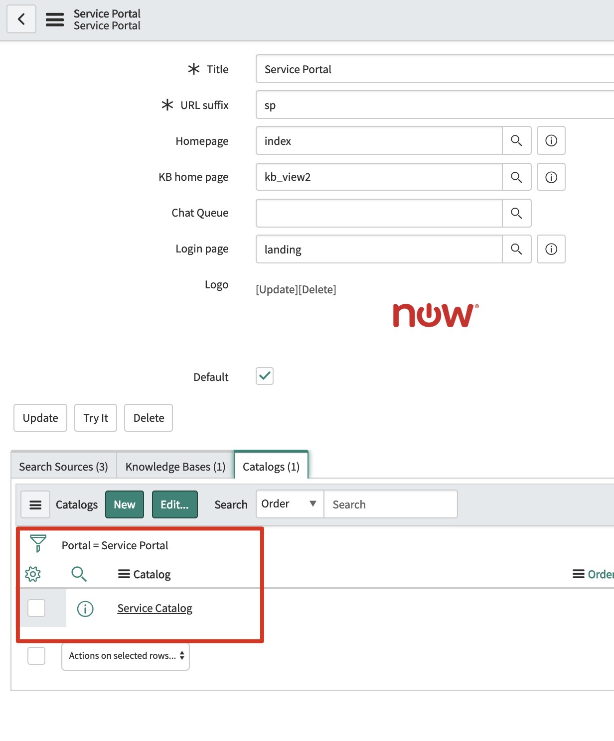Open the form context hamburger menu
Viewport: 614px width, 741px height.
click(x=55, y=19)
